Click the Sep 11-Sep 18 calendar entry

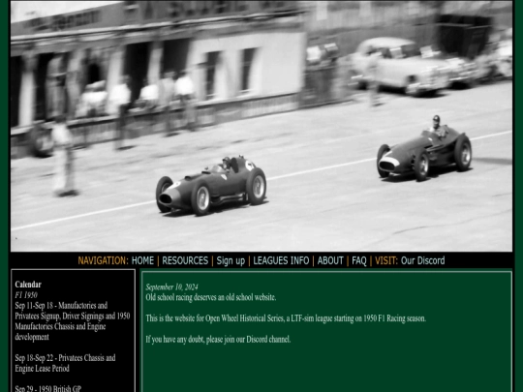73,321
